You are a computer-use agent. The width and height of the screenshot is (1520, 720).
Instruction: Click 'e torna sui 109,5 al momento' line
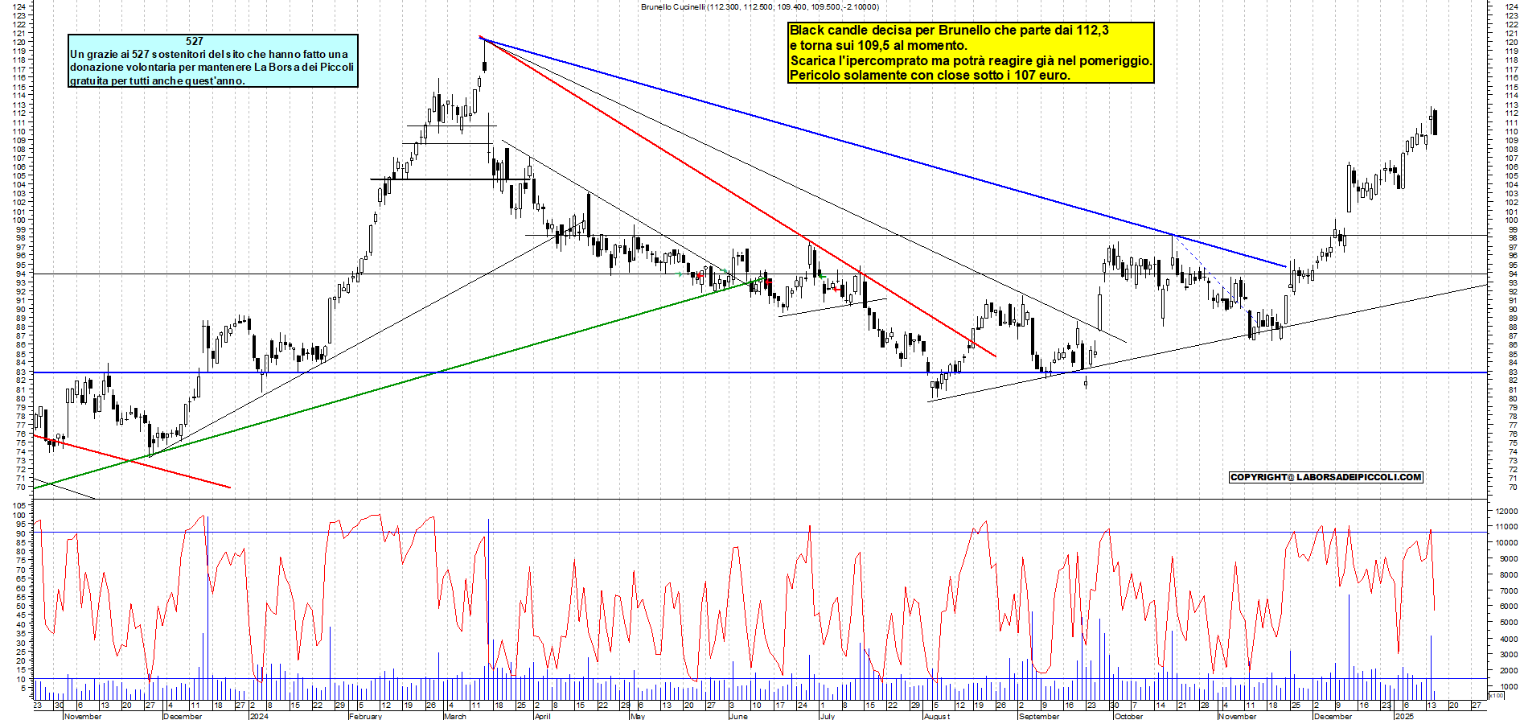(x=878, y=45)
